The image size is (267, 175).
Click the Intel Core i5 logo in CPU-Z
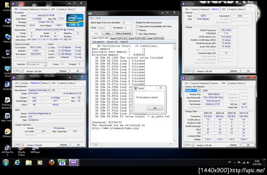tap(75, 20)
